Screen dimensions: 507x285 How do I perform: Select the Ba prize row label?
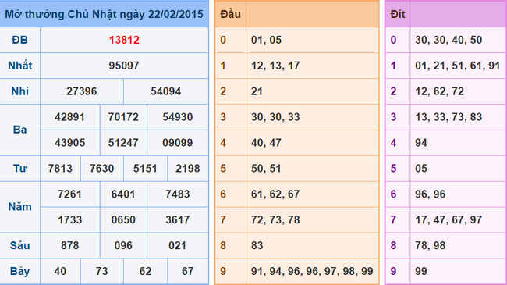coord(19,130)
